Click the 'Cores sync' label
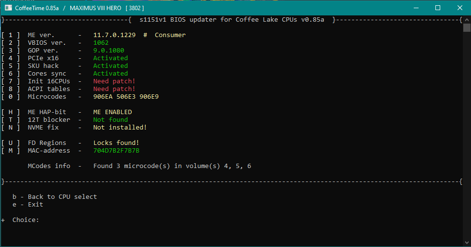Screen dimensions: 471x247 point(47,74)
